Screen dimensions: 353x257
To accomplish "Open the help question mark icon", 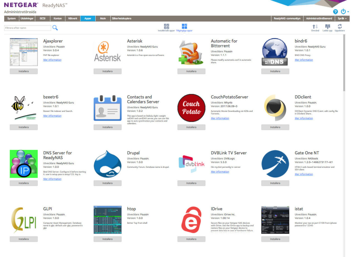I will click(335, 11).
